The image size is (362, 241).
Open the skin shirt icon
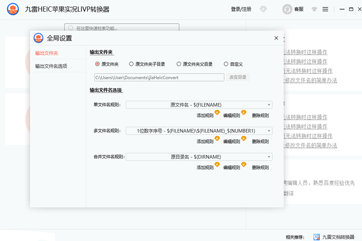[314, 9]
